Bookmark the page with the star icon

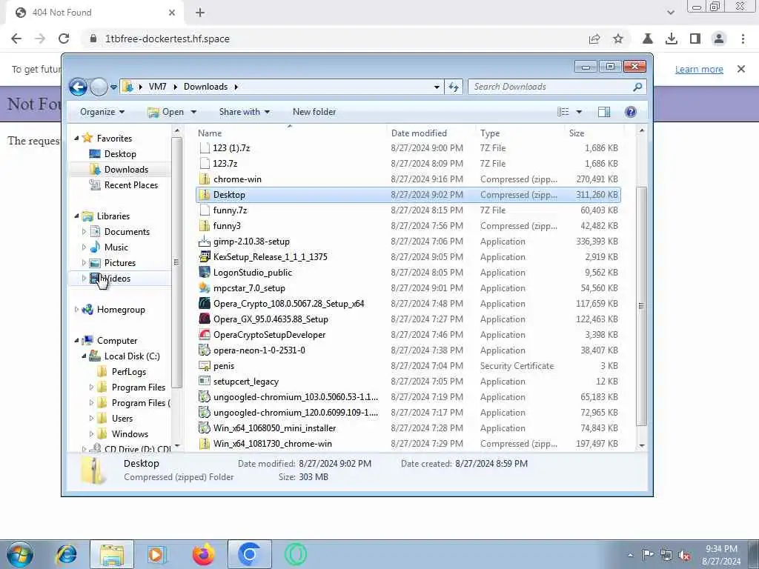[x=618, y=39]
